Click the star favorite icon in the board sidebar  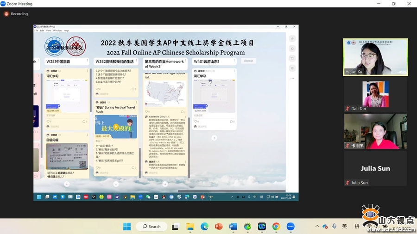click(292, 49)
